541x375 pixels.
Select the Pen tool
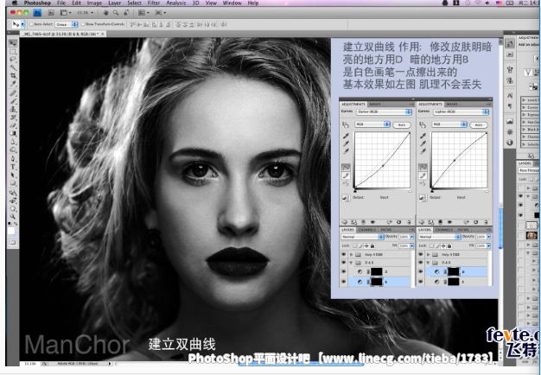coord(13,159)
